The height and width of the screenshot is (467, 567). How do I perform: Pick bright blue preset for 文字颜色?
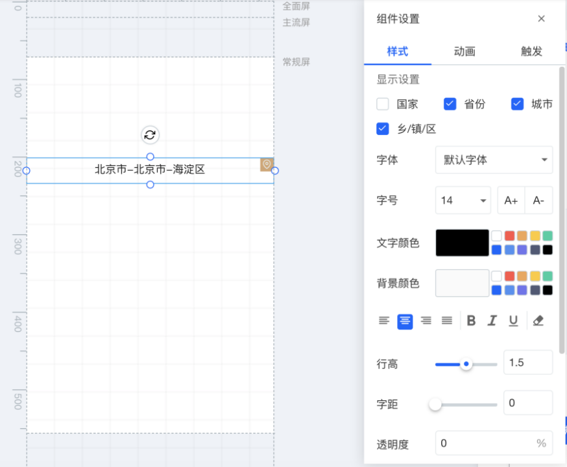click(496, 250)
